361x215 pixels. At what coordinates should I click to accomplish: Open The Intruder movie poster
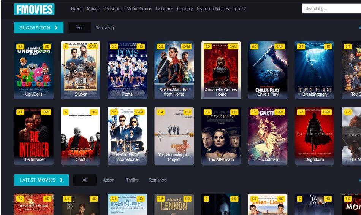tap(33, 136)
